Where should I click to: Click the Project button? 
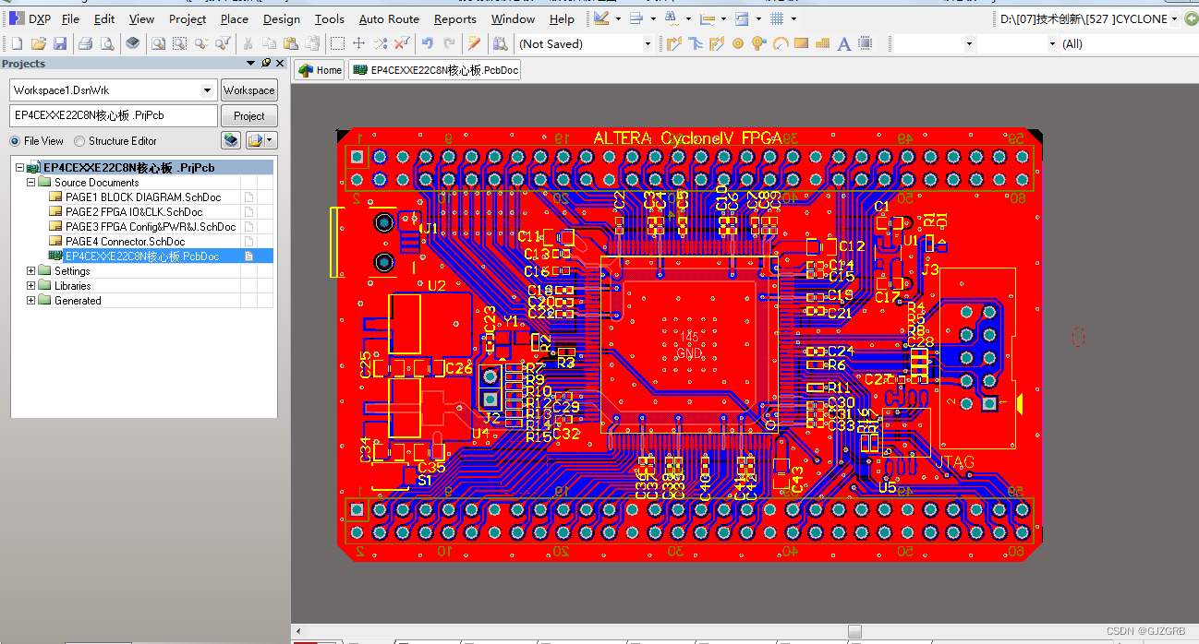[248, 115]
